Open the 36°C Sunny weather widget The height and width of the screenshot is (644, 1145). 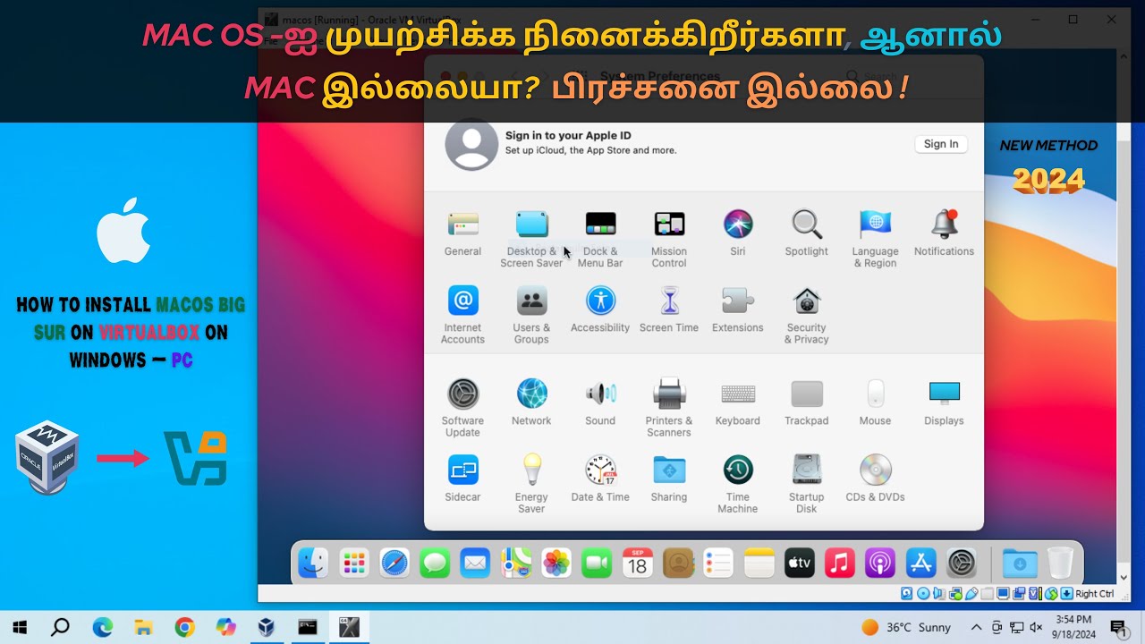click(906, 628)
